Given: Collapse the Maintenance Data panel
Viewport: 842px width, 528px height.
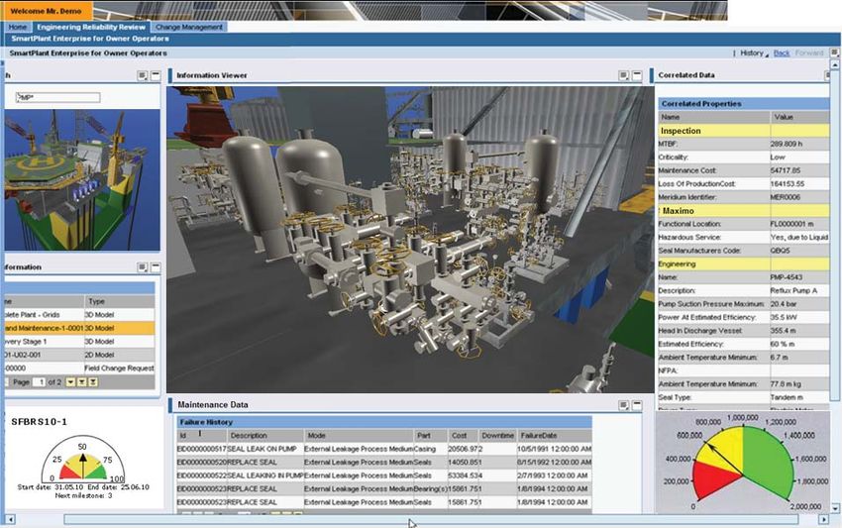Looking at the screenshot, I should click(636, 405).
